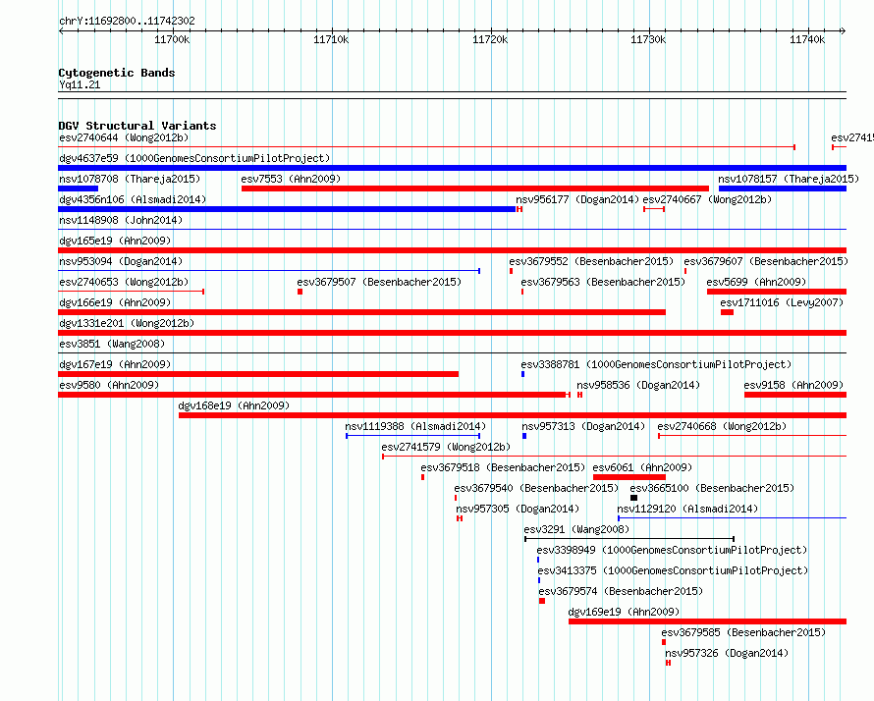
Task: Click the left arrowhead of the ruler
Action: [x=61, y=30]
